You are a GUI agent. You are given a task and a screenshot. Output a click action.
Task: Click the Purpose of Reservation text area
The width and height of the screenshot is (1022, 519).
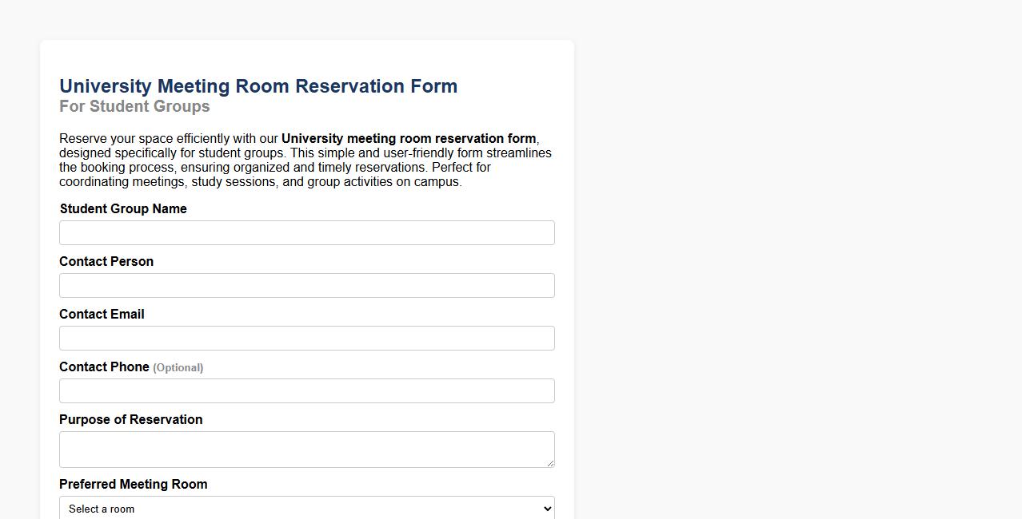(x=306, y=448)
